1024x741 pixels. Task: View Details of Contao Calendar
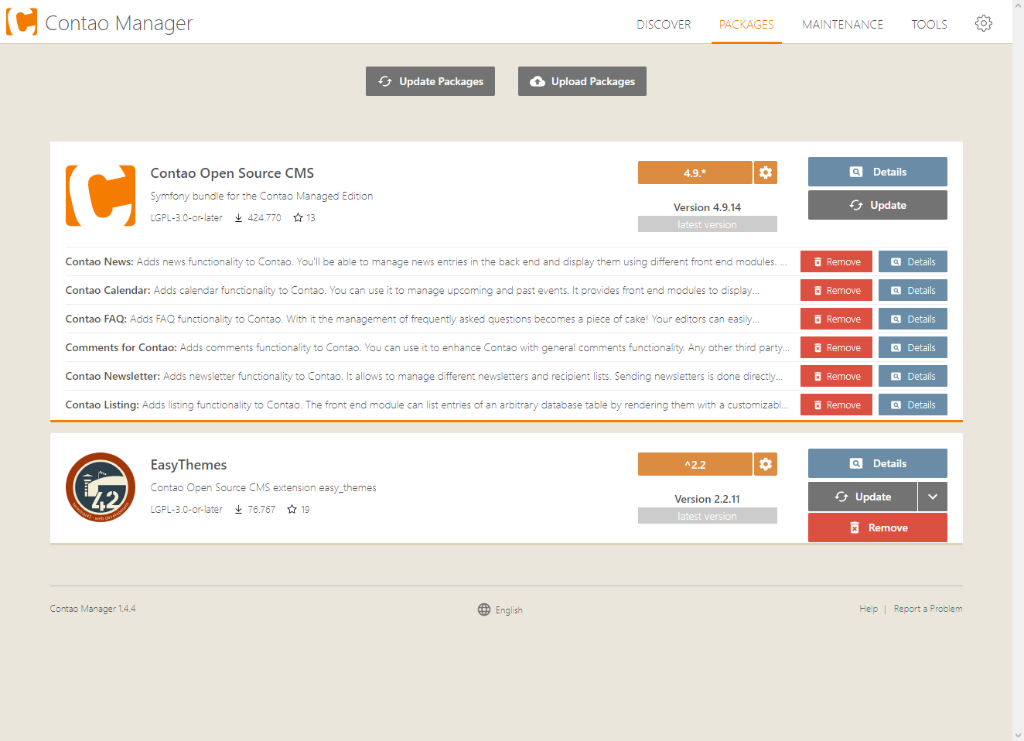click(x=913, y=290)
